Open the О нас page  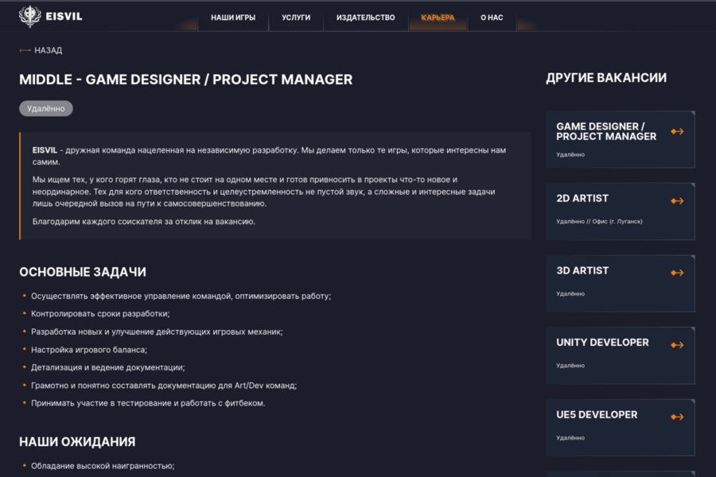point(492,17)
